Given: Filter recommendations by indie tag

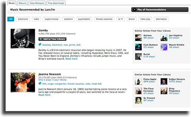Looking at the screenshot, I should (36, 19).
